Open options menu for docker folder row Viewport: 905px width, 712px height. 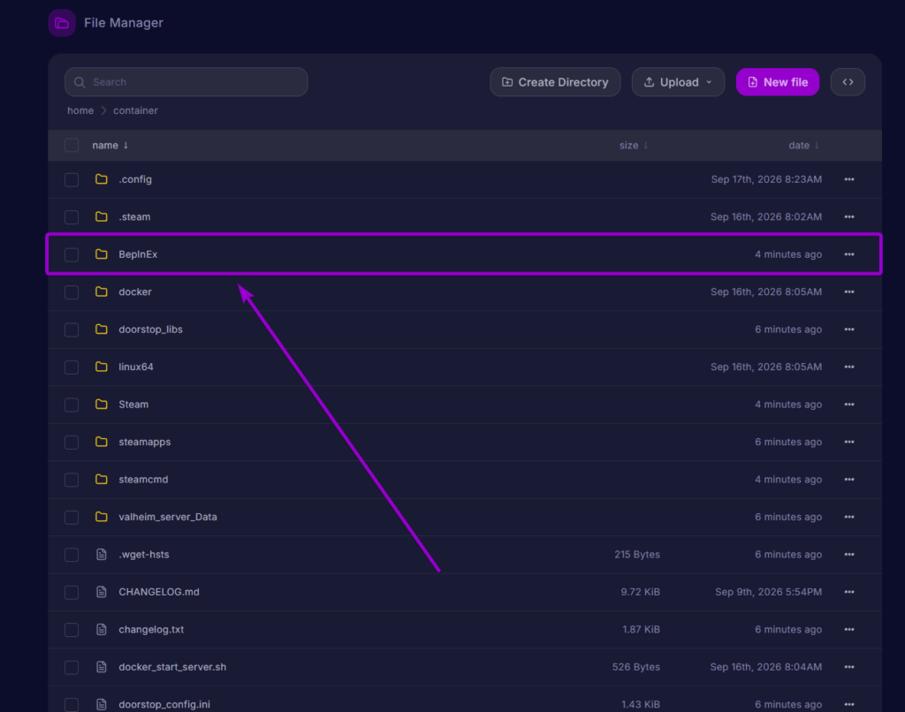pos(849,292)
